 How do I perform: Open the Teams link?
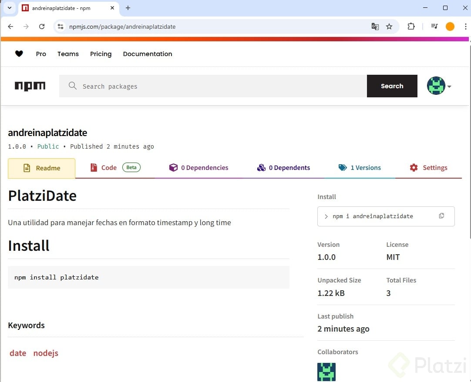click(x=68, y=54)
